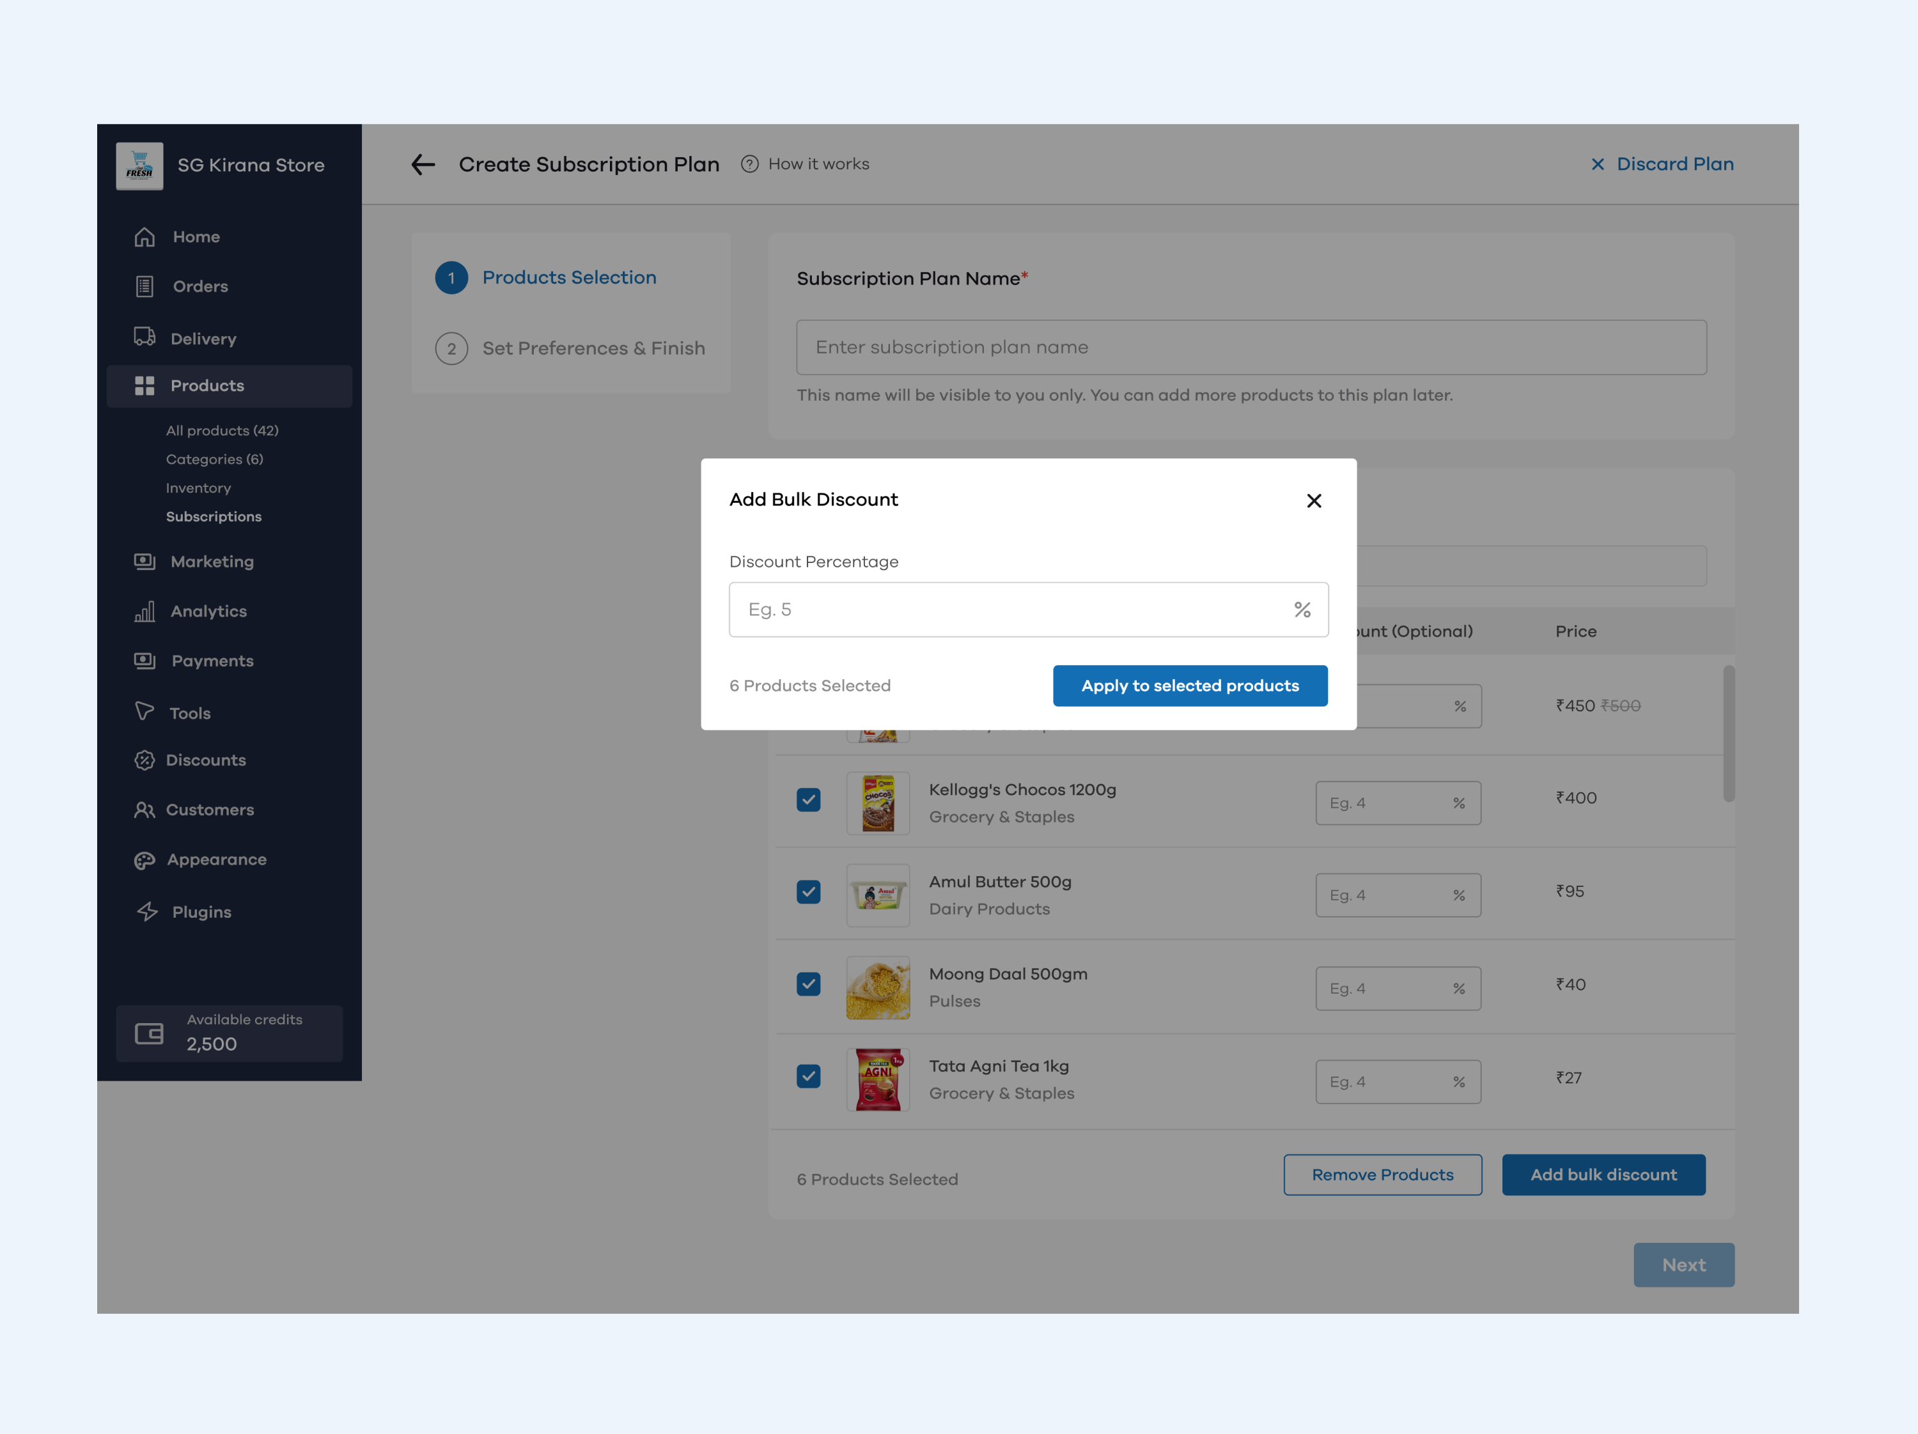Click discount field for Moong Daal
The height and width of the screenshot is (1434, 1918).
(1398, 989)
